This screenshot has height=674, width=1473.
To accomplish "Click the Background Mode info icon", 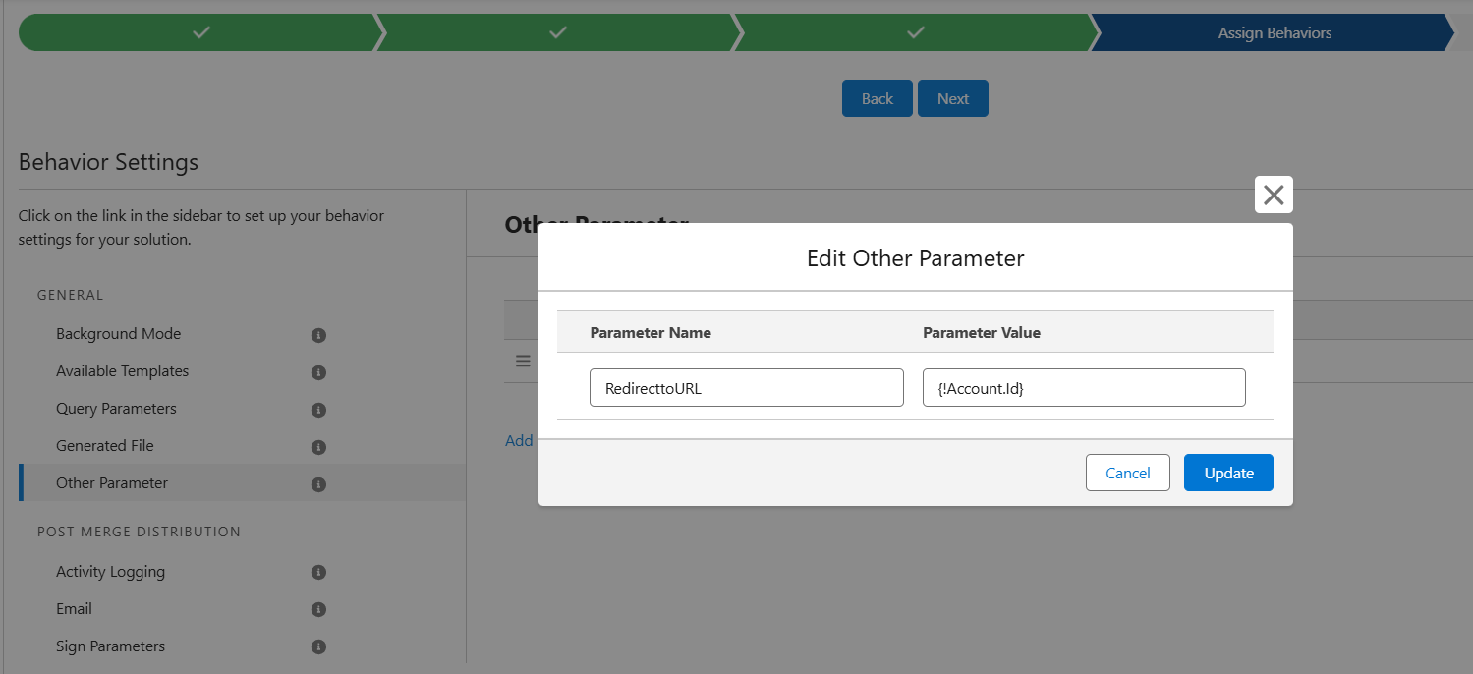I will tap(318, 335).
